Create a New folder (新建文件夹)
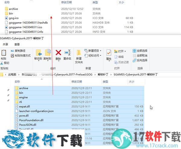Viewport: 181px width, 149px height. [79, 57]
